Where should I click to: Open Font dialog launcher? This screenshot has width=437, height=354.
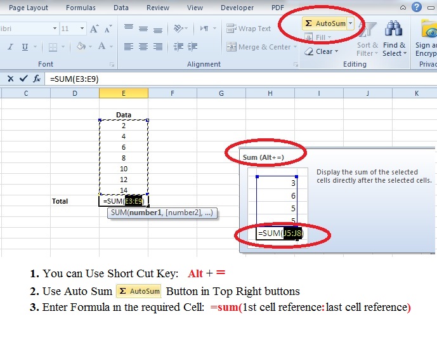[x=112, y=65]
